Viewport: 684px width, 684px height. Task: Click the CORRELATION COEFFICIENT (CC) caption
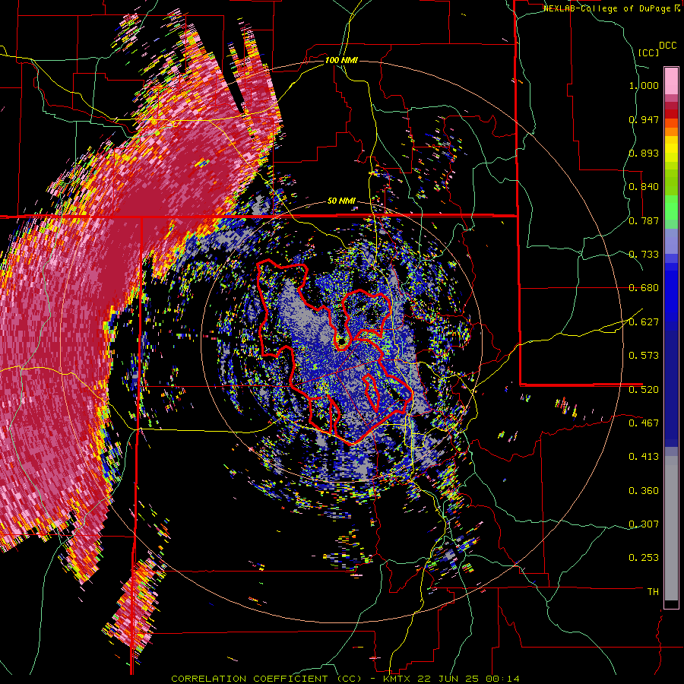pos(267,679)
